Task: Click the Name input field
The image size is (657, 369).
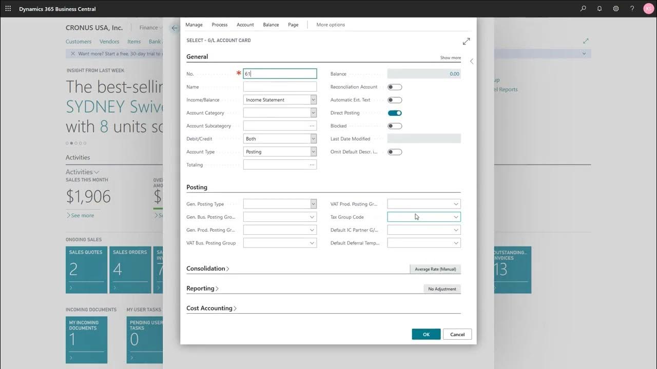Action: pos(280,87)
